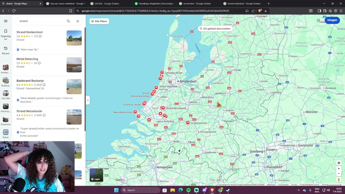
Task: Switch to the strand nederland Google tab
Action: tap(243, 4)
